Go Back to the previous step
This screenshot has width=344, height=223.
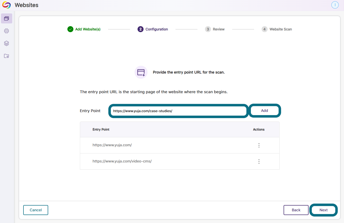point(296,210)
